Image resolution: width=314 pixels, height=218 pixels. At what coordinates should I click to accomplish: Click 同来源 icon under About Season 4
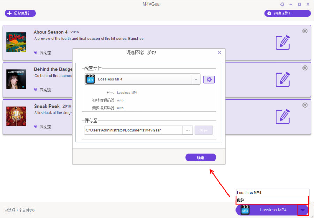click(x=36, y=52)
